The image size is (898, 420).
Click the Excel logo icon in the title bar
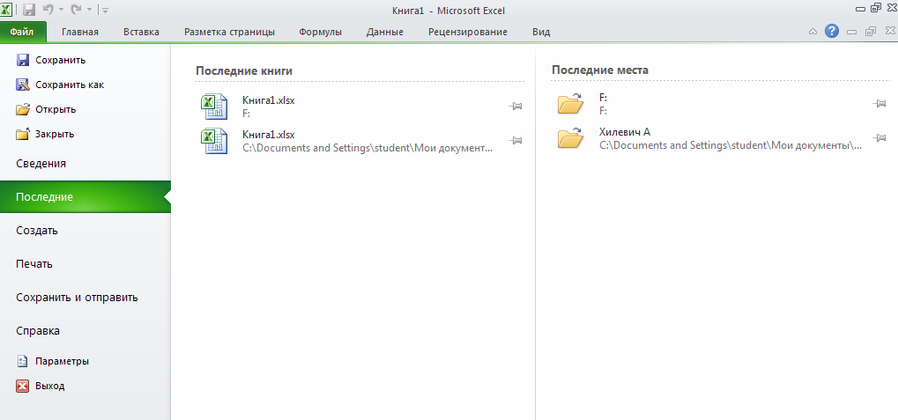[x=6, y=10]
